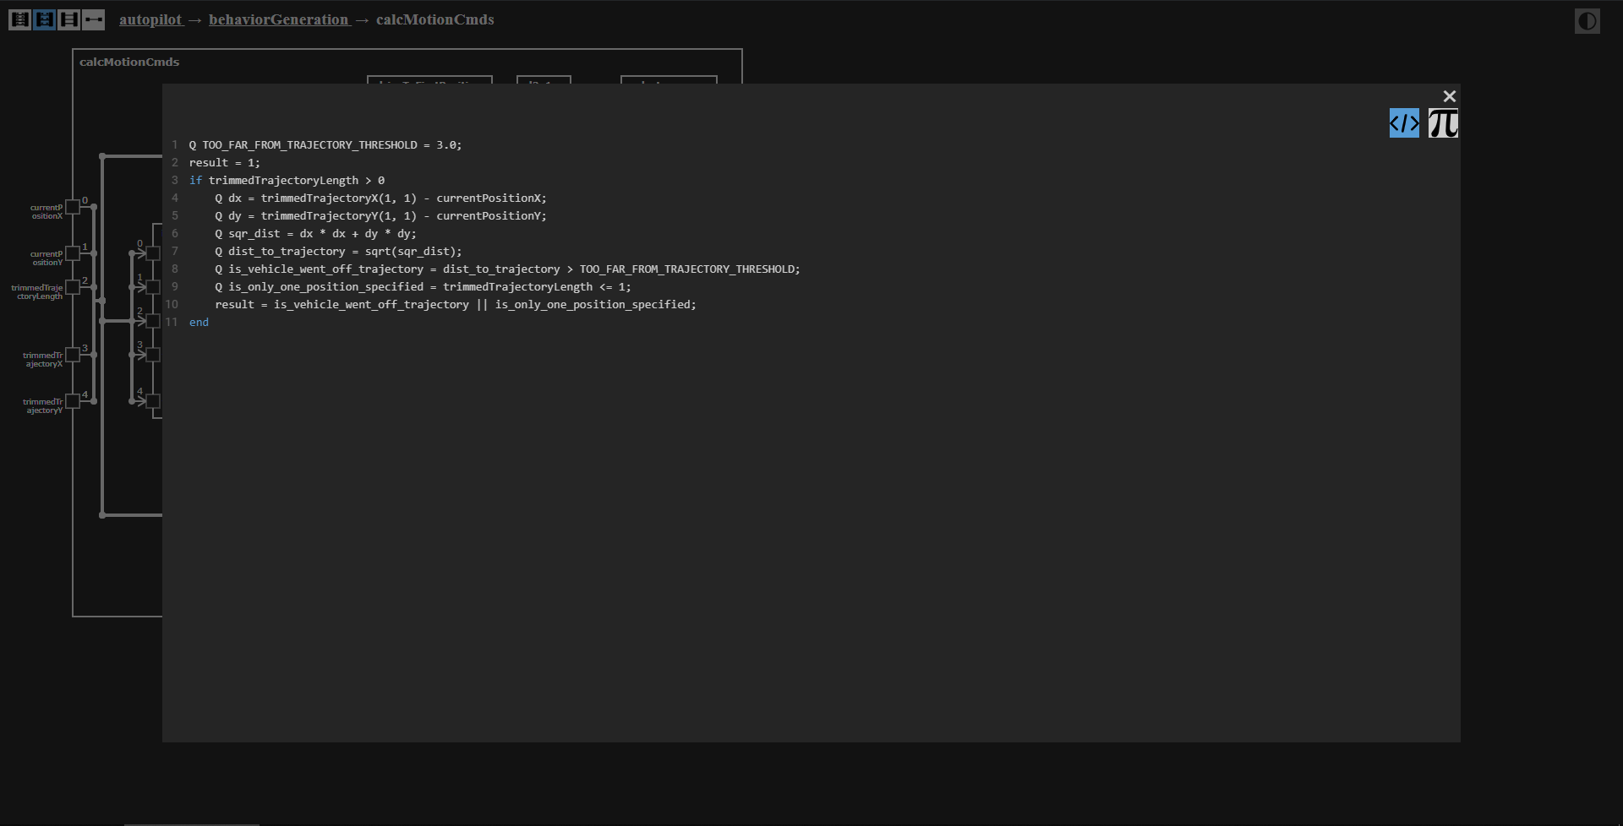This screenshot has width=1623, height=826.
Task: Click the 'if trimmedTrajectoryLength > 0' line
Action: (x=287, y=181)
